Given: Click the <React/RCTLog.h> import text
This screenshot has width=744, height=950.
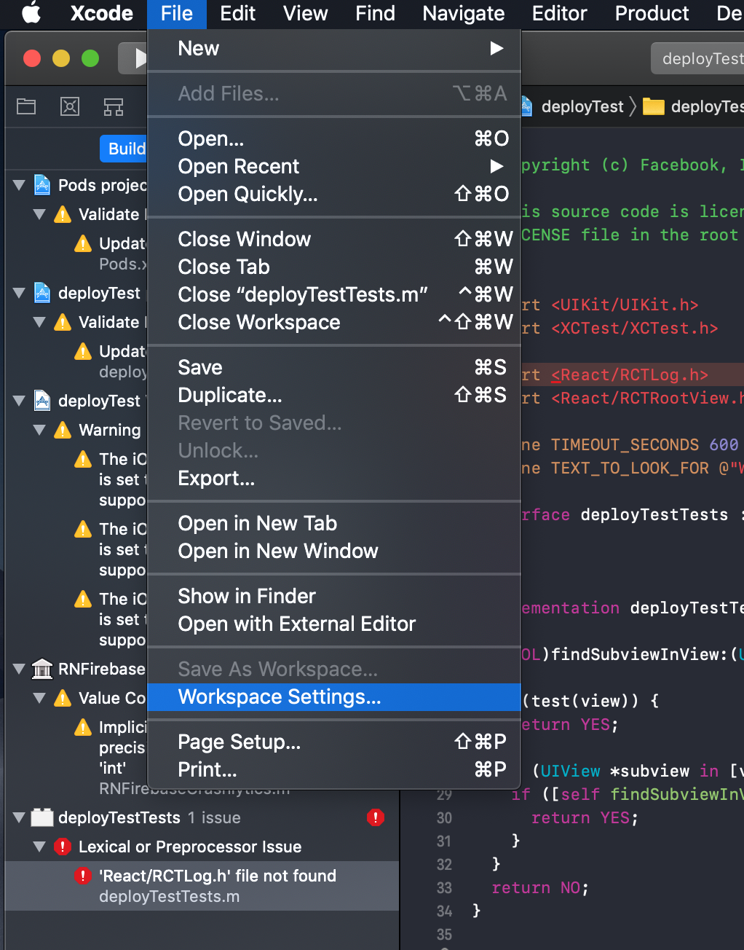Looking at the screenshot, I should point(629,375).
